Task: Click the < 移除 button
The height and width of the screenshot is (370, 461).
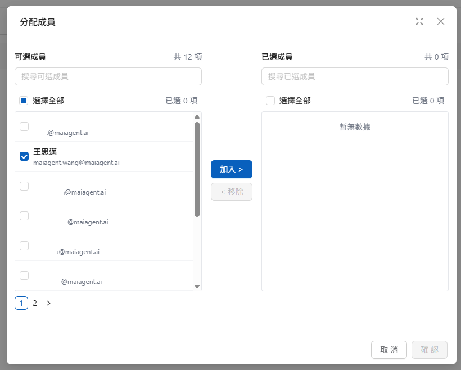Action: click(x=231, y=192)
